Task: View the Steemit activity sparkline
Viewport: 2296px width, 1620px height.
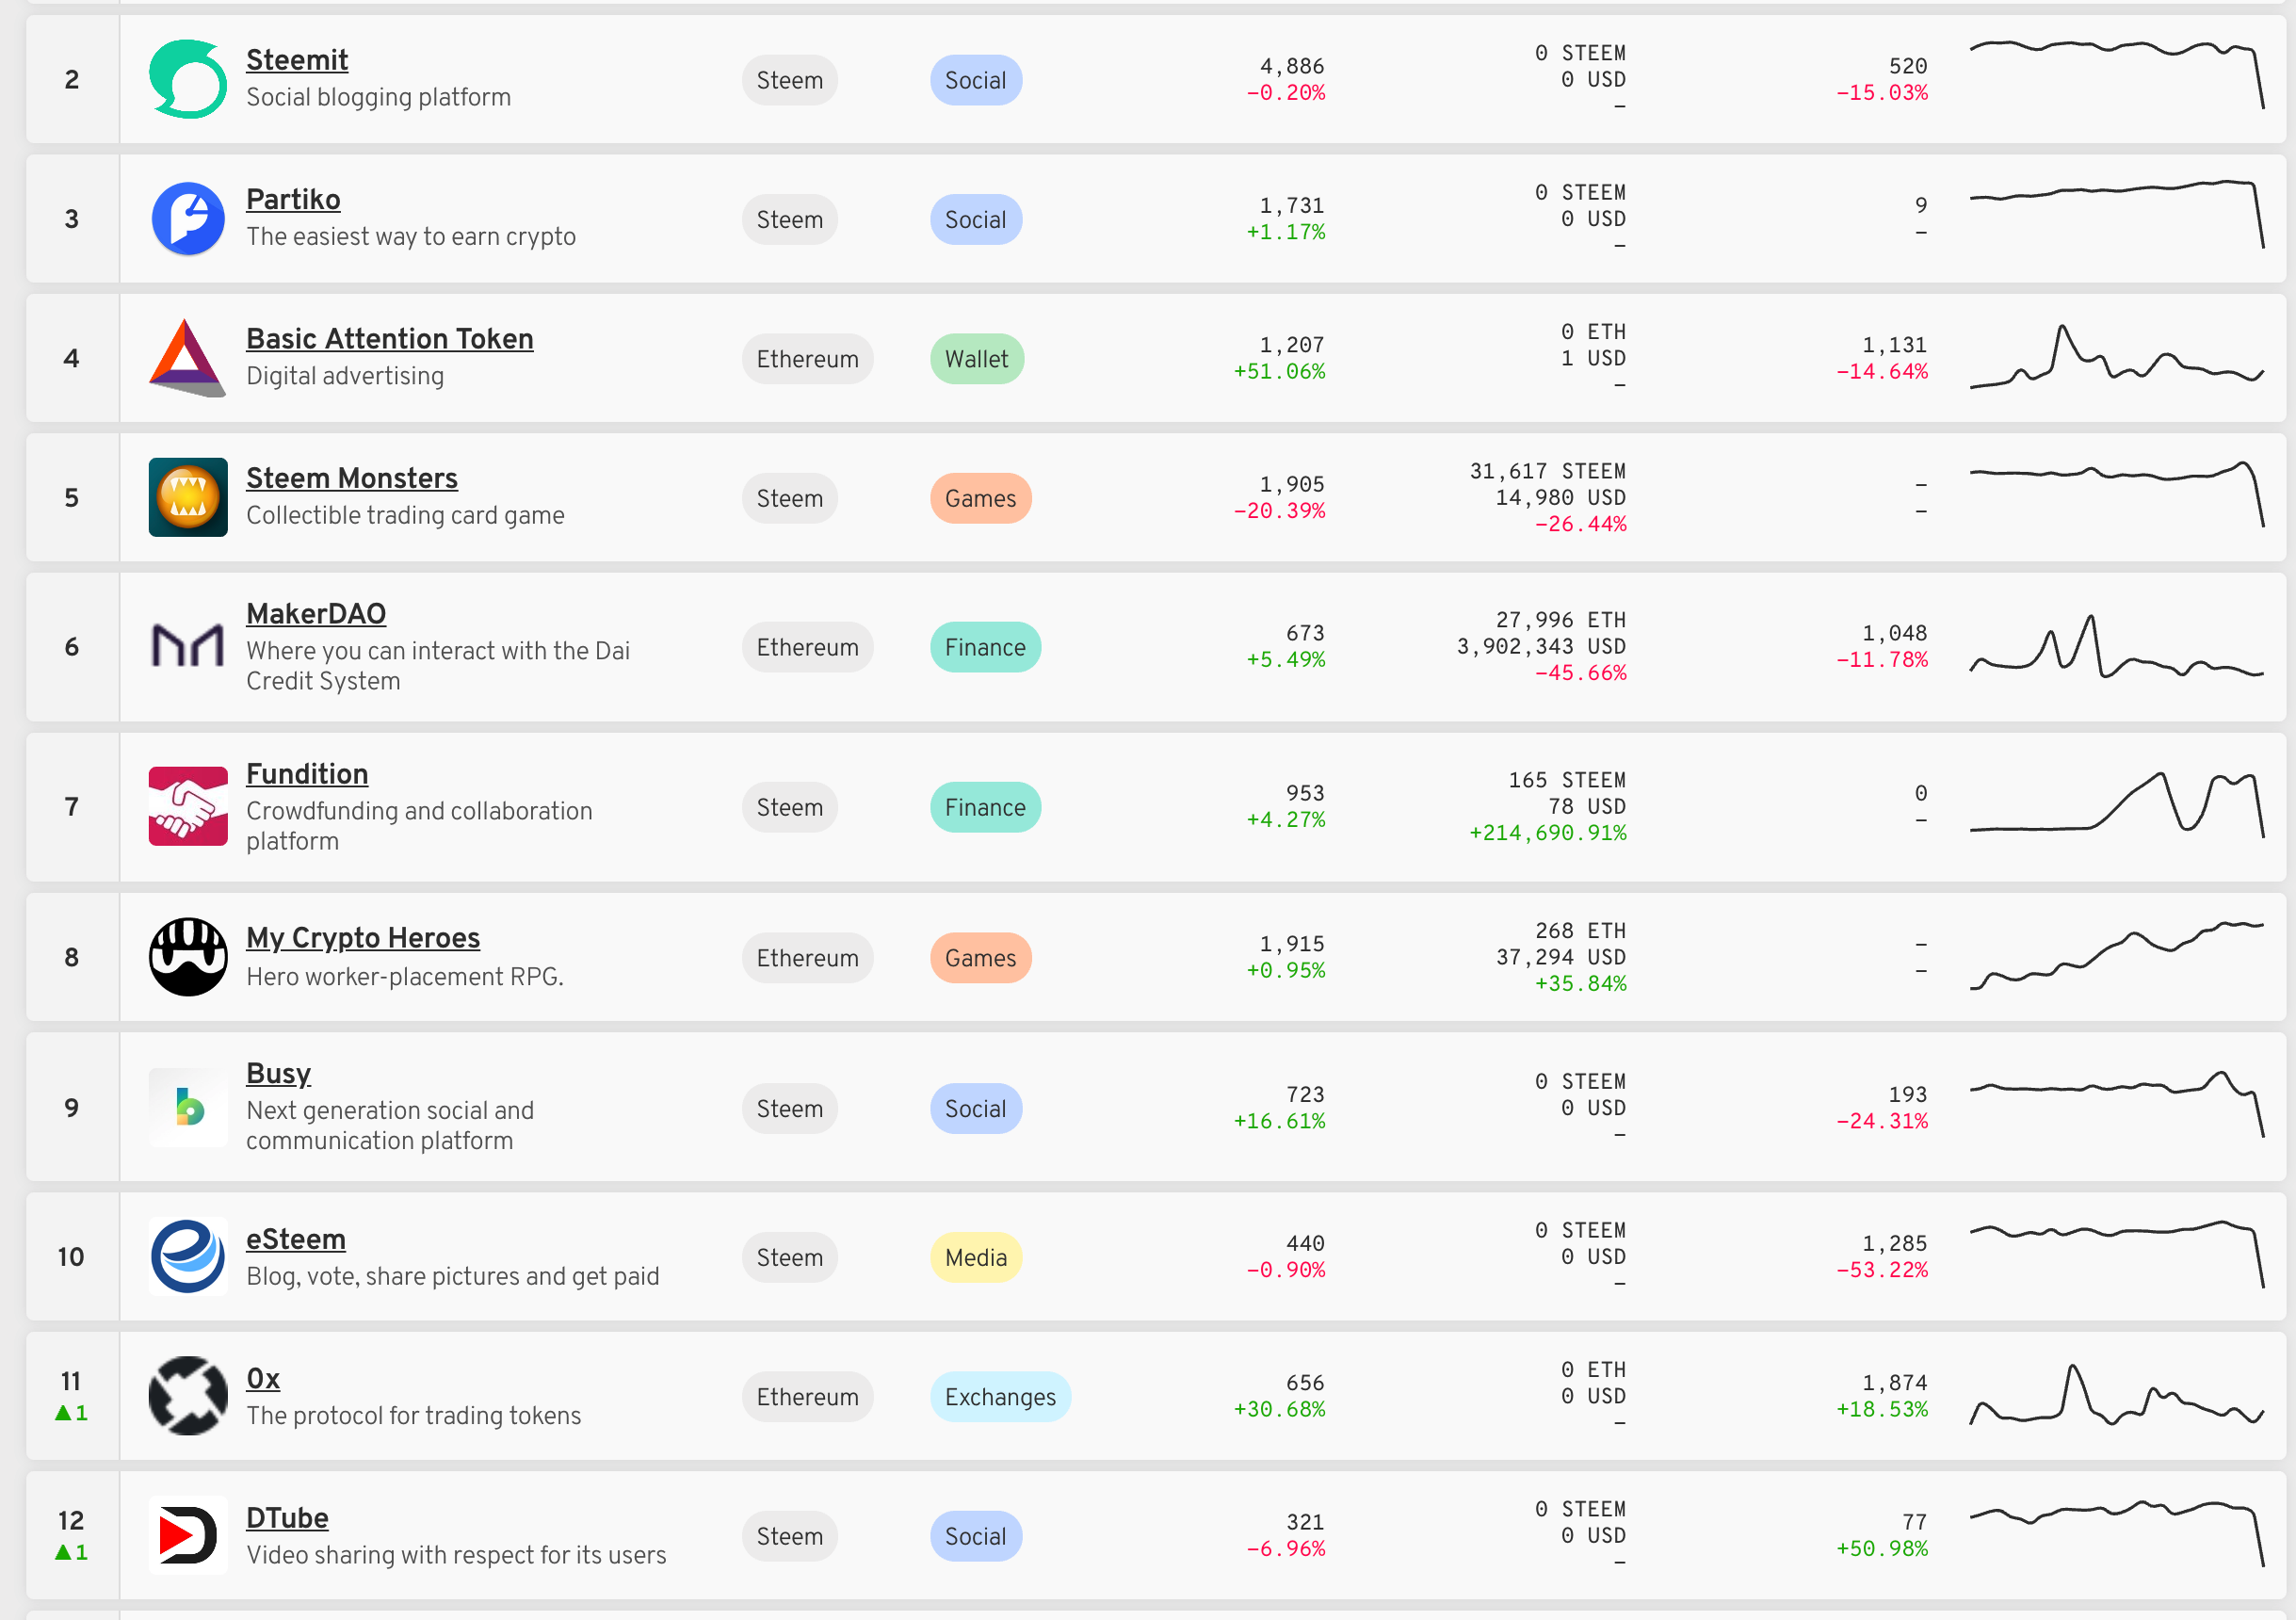Action: click(x=2117, y=74)
